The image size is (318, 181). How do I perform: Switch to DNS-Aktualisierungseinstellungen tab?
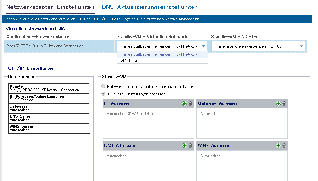tap(149, 7)
